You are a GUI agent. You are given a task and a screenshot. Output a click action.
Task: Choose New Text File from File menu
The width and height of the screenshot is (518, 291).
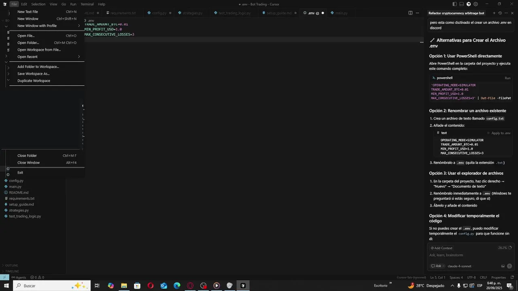click(x=47, y=12)
